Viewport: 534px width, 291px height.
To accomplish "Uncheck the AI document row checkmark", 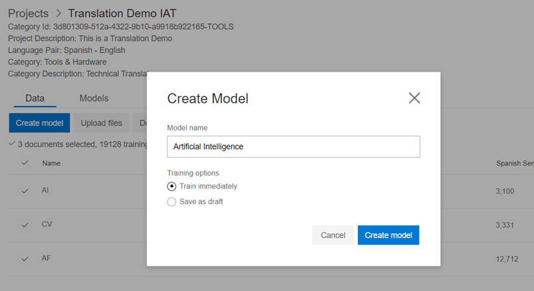I will click(x=25, y=191).
